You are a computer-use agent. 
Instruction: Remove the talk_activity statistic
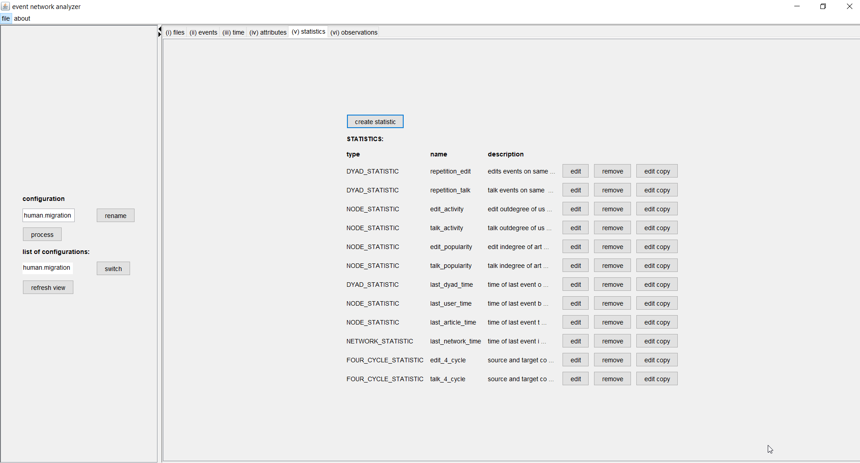point(612,228)
